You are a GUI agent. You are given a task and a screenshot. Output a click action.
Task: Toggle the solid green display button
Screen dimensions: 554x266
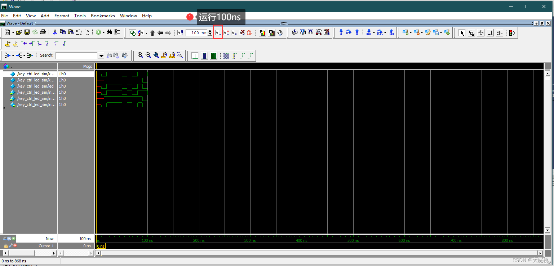pyautogui.click(x=214, y=56)
